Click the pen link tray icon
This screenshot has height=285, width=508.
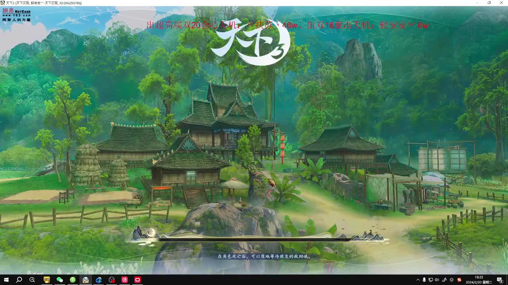(444, 280)
